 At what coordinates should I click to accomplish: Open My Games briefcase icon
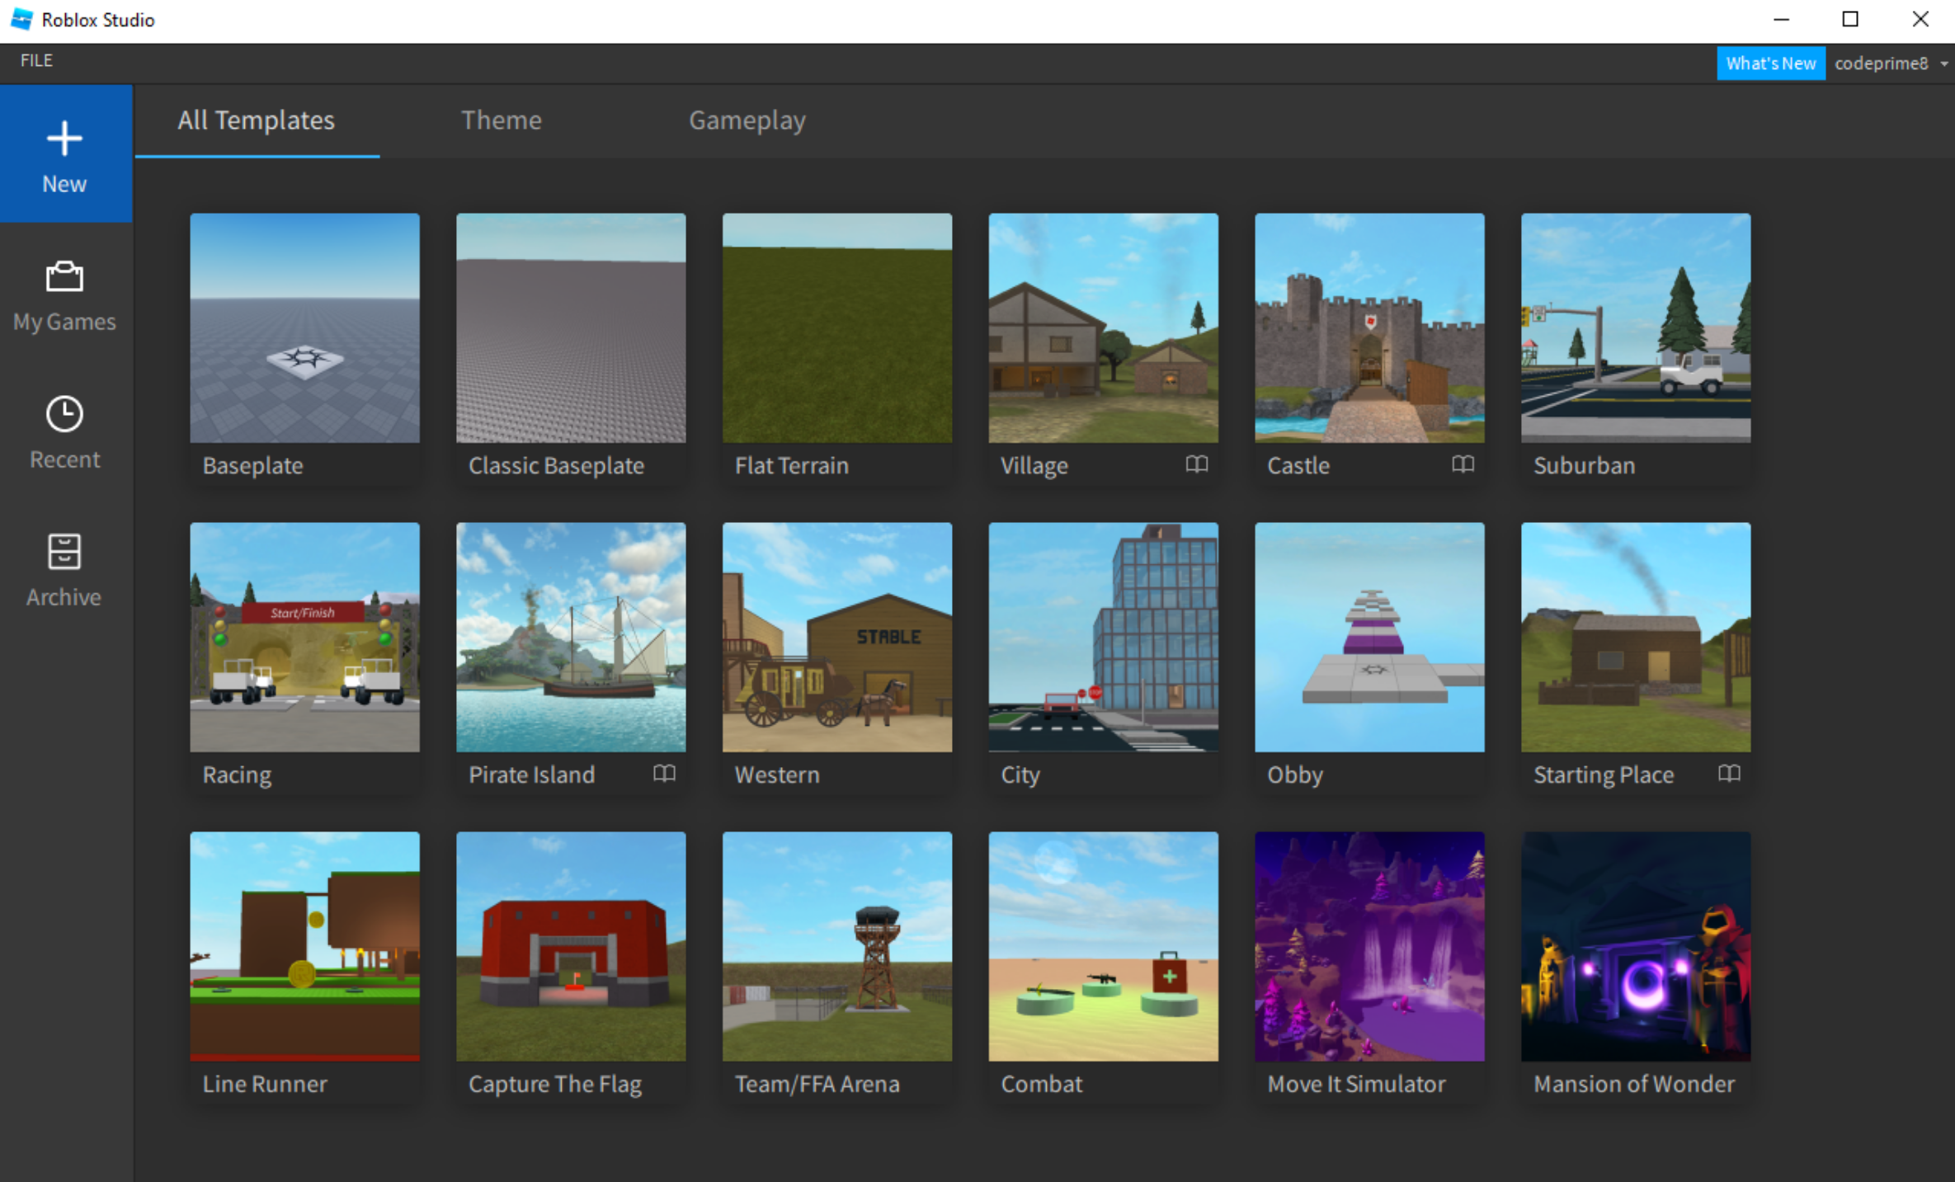pos(64,277)
